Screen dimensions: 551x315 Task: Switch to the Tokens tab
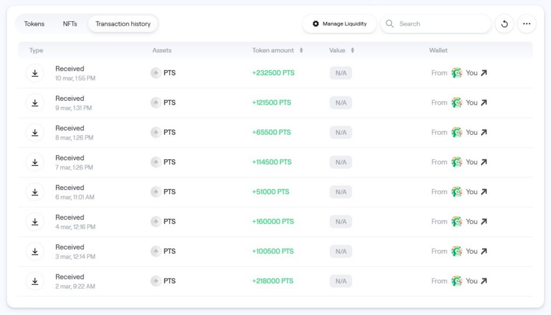coord(34,24)
